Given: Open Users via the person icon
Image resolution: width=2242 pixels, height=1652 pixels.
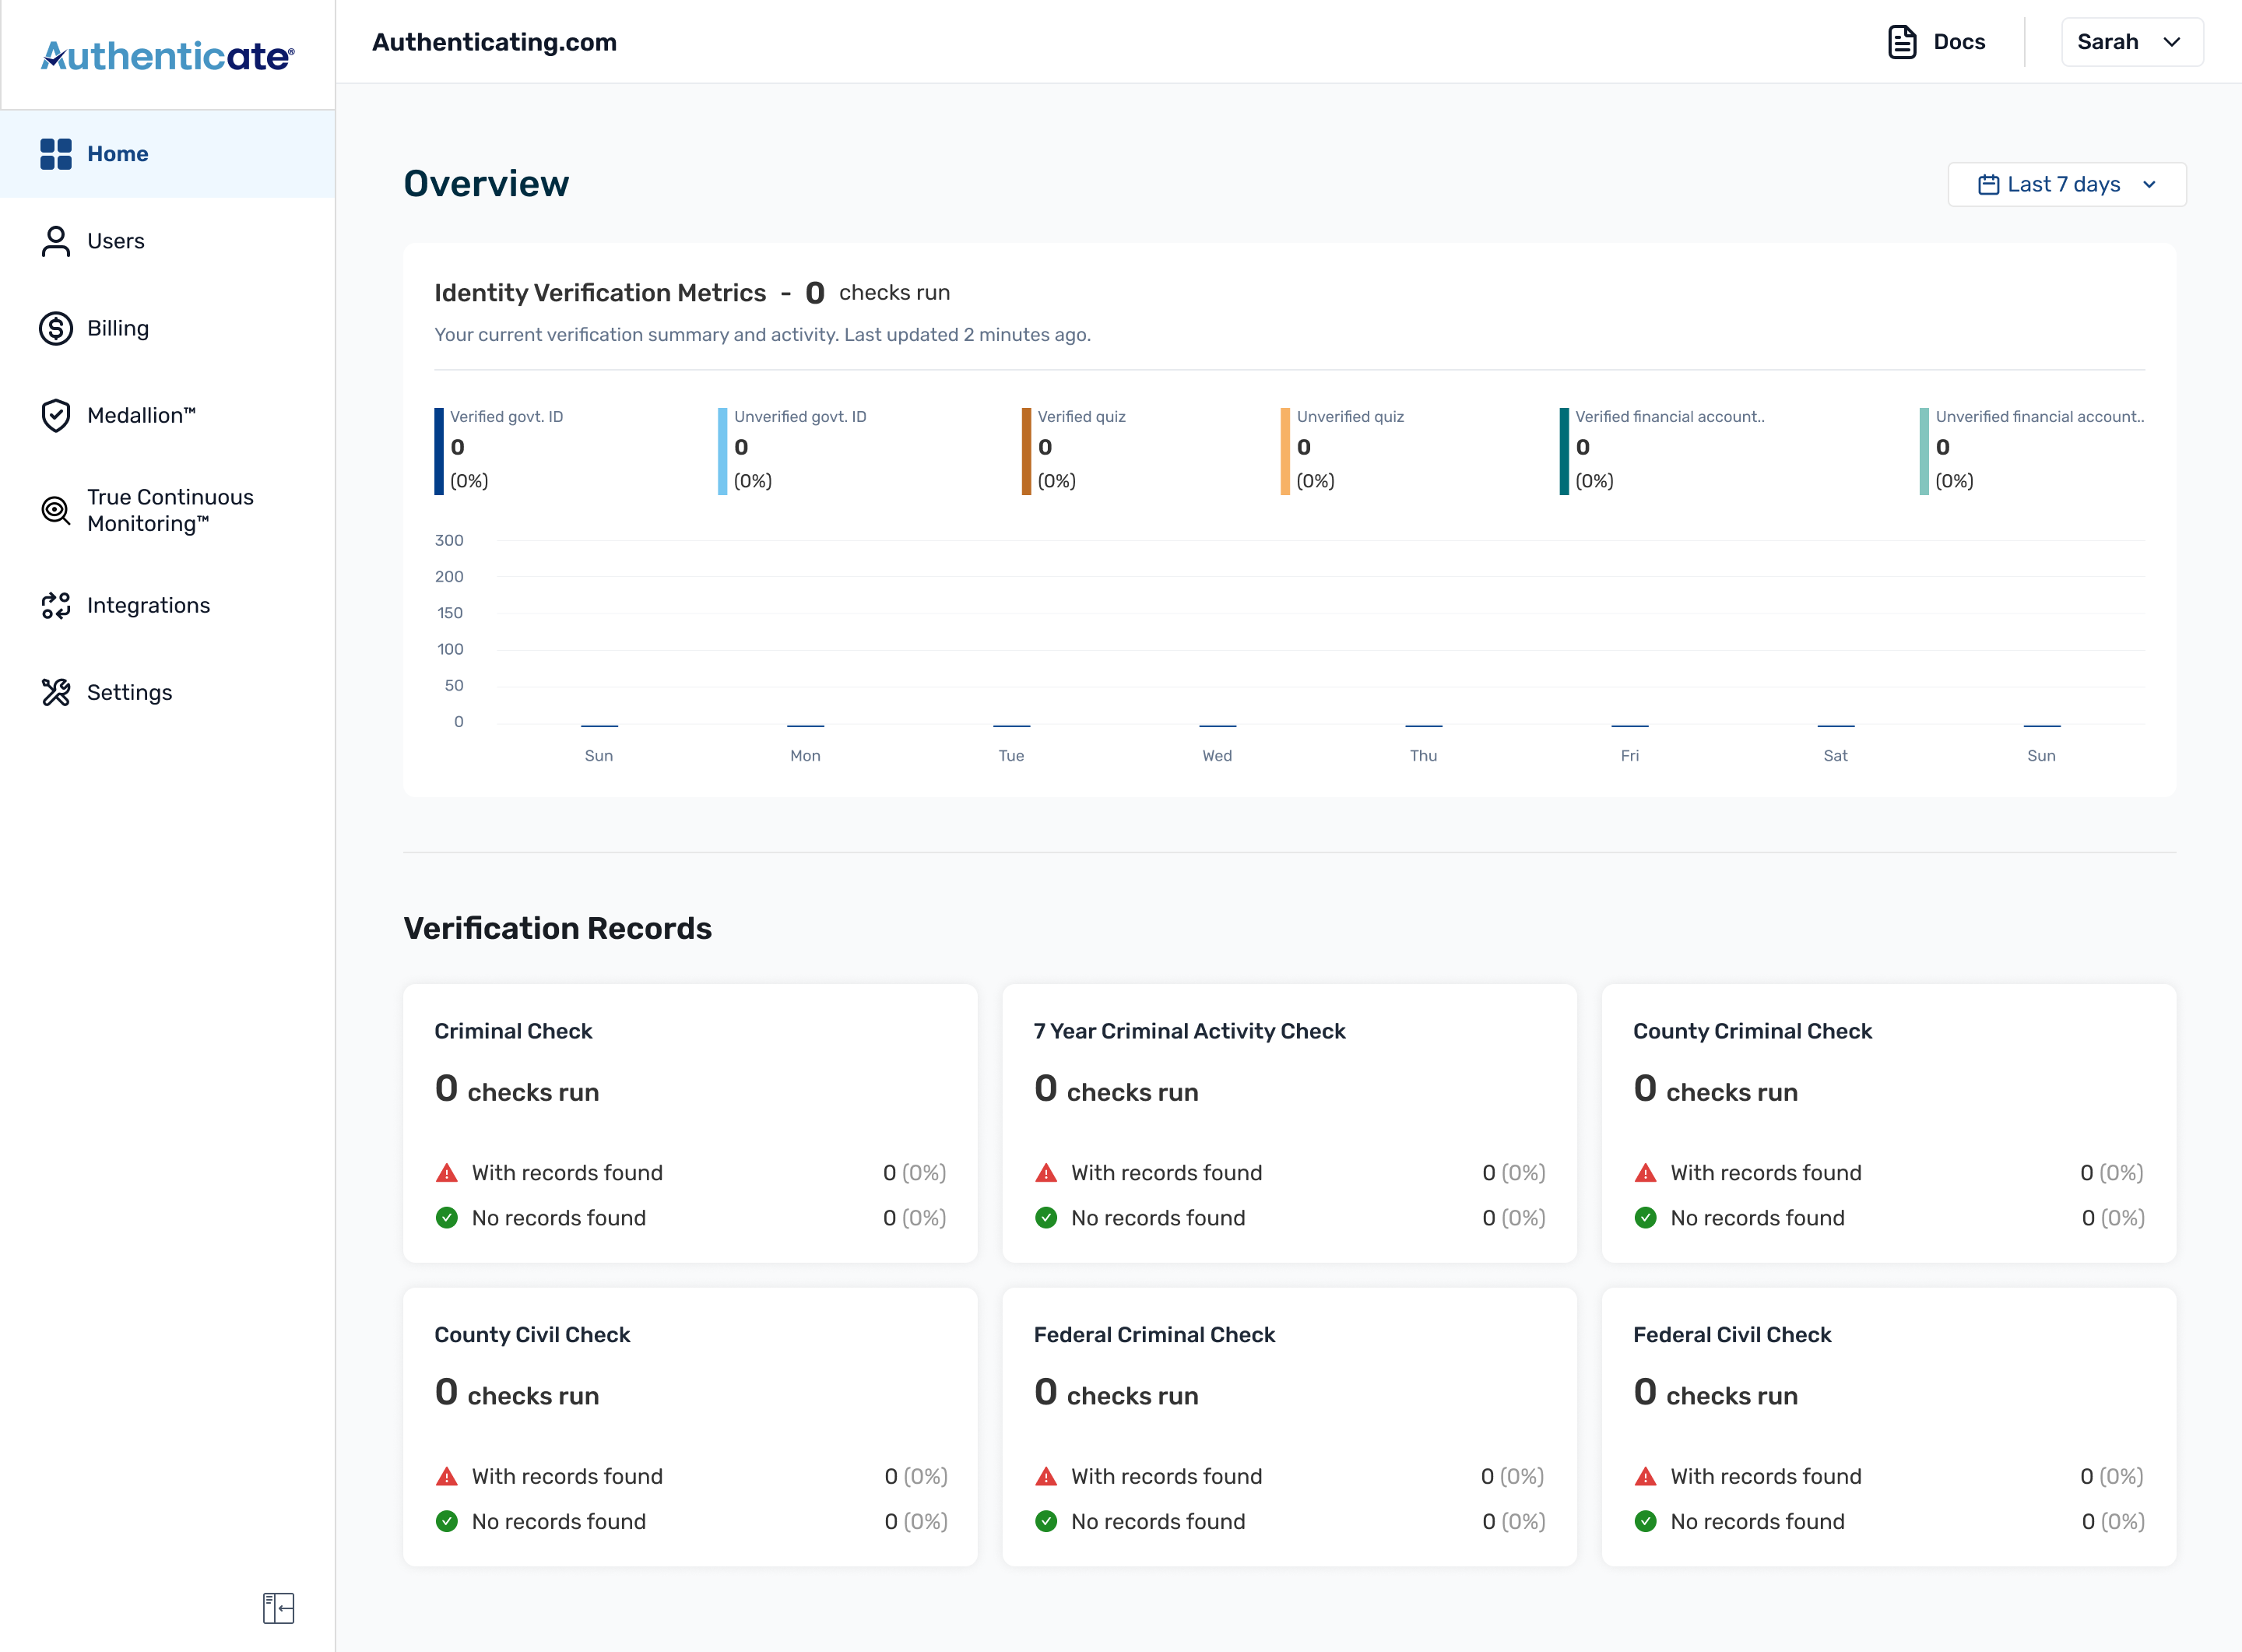Looking at the screenshot, I should [56, 241].
